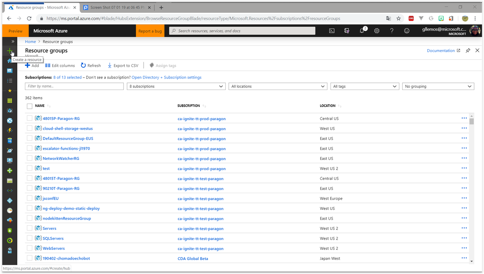Bookmark this page with the star icon
The width and height of the screenshot is (484, 274).
point(399,18)
